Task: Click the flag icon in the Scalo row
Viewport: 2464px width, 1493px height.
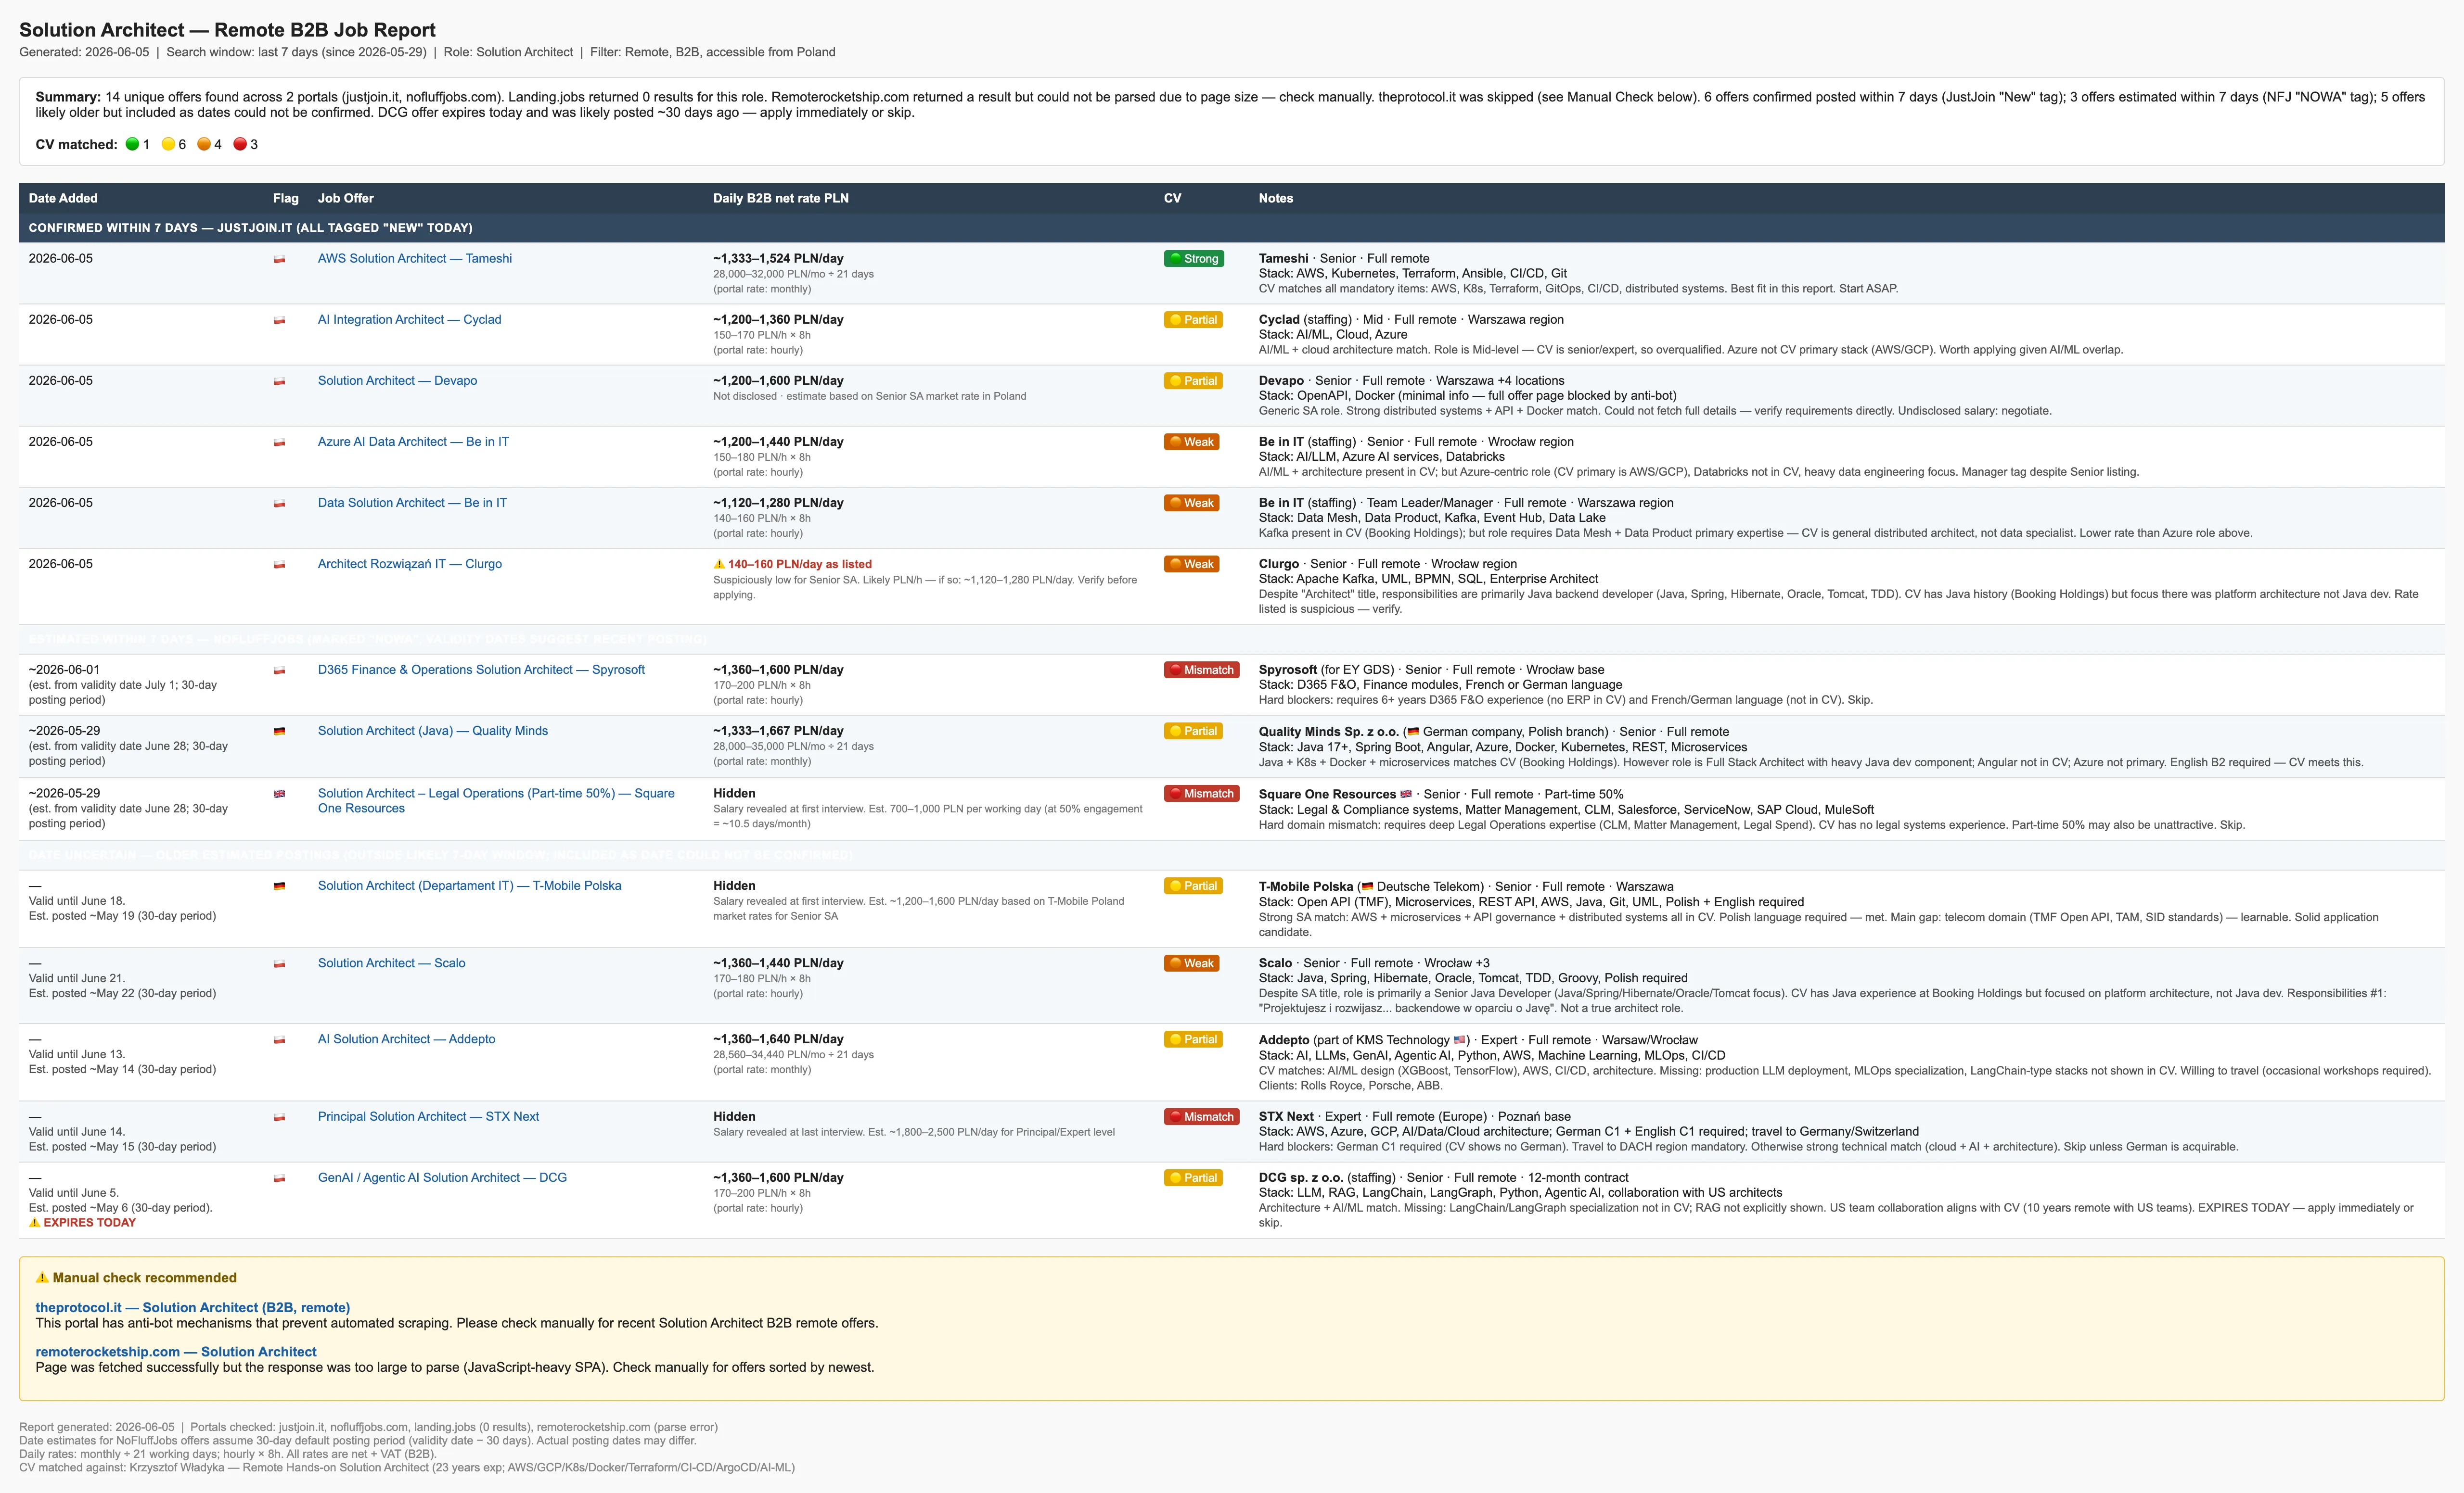Action: [x=279, y=963]
